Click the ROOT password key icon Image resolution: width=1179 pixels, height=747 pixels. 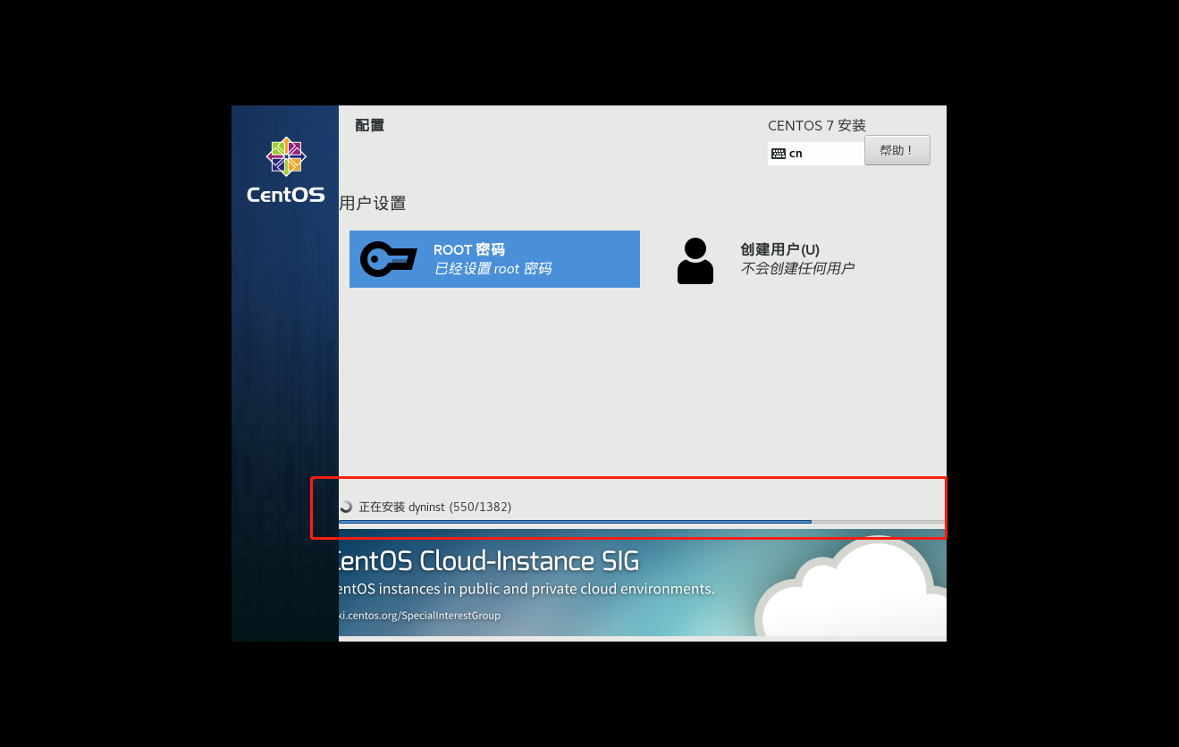pos(388,259)
